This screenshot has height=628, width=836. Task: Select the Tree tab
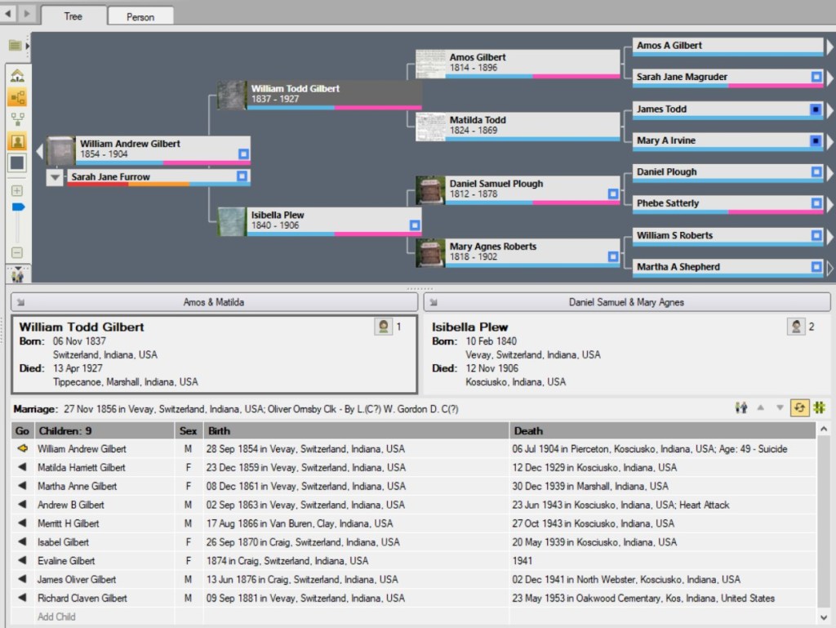pos(73,16)
